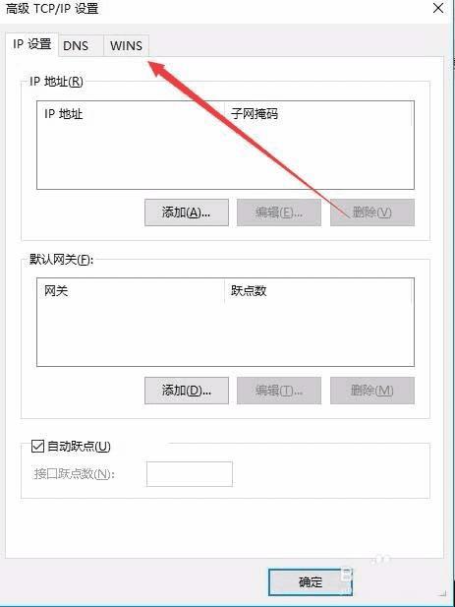Click 删除(M) for gateways
Image resolution: width=455 pixels, height=607 pixels.
tap(371, 391)
